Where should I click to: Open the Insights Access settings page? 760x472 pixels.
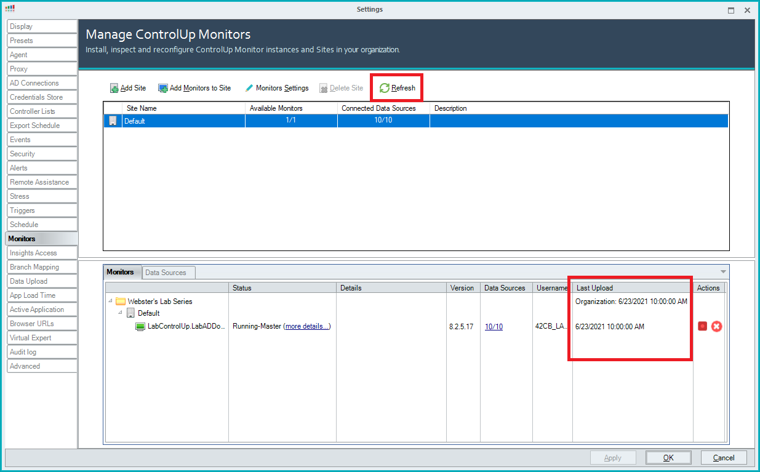pos(33,253)
